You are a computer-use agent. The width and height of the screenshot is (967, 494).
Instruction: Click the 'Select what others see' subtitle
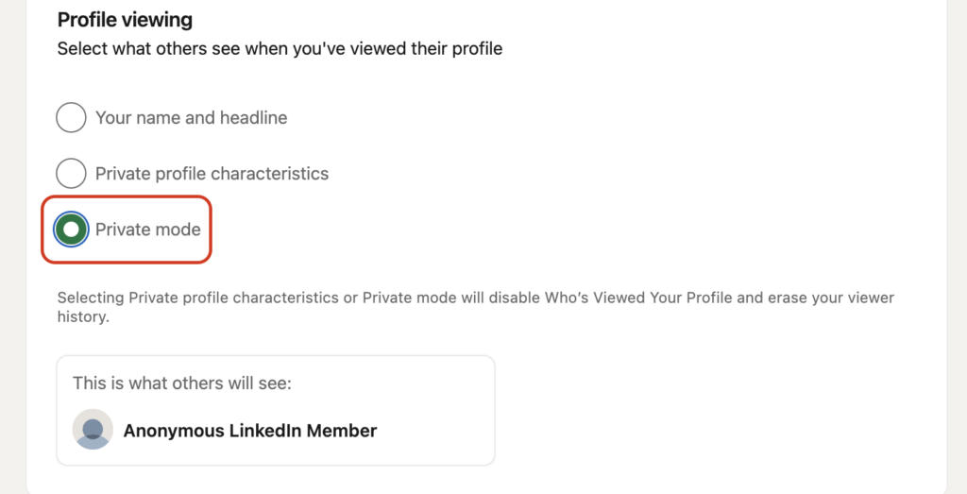point(280,49)
